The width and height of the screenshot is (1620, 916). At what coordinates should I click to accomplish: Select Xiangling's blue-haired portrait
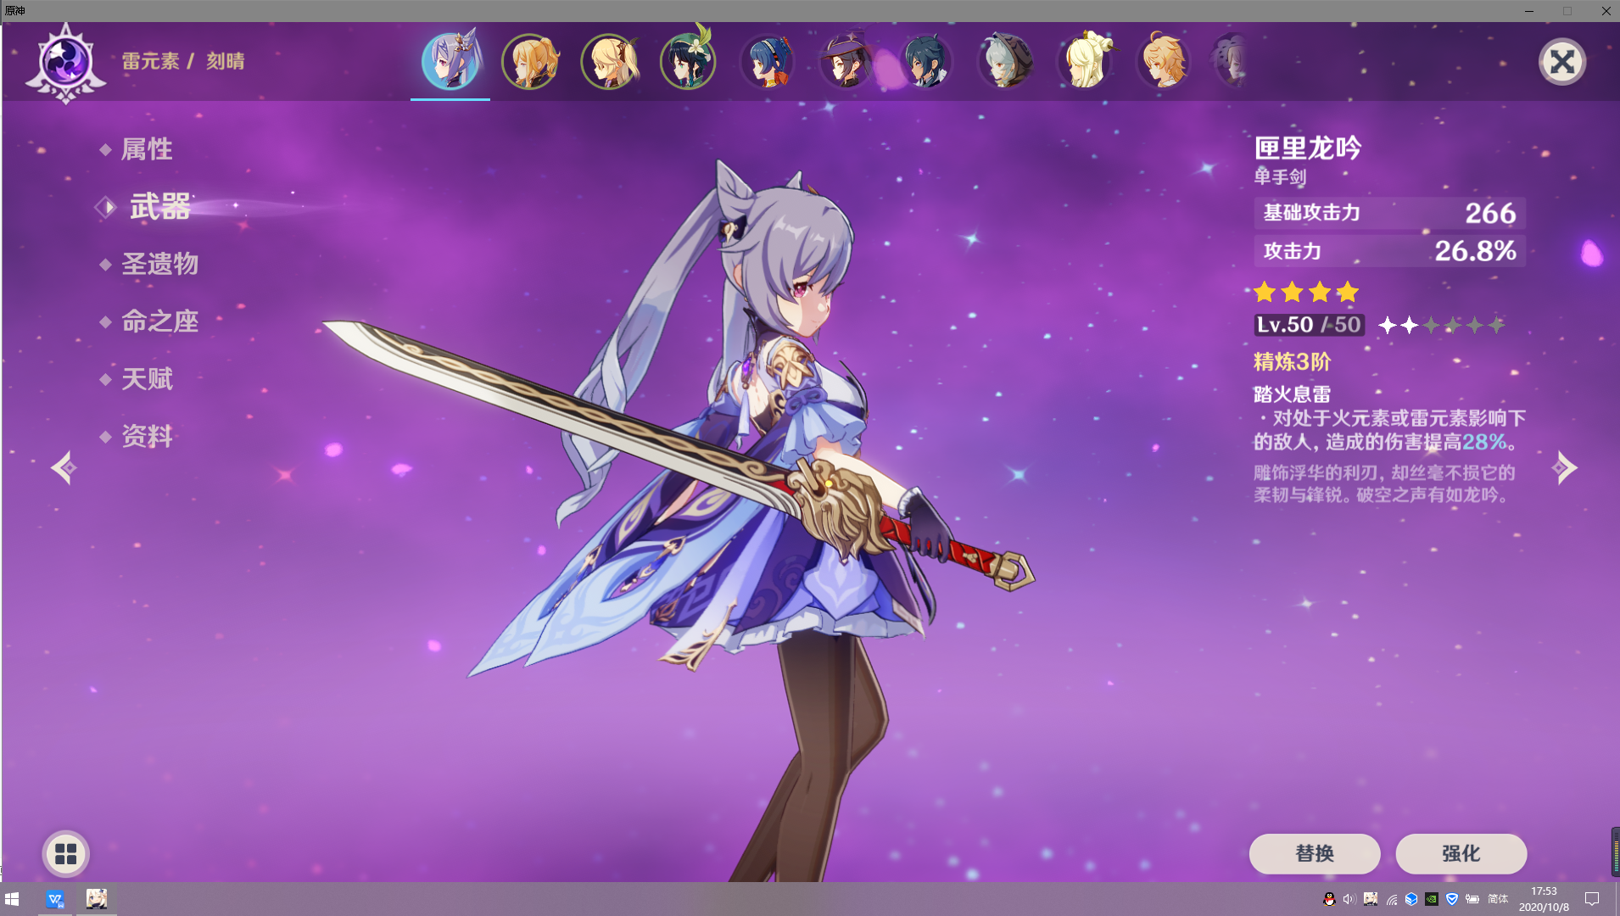[x=768, y=61]
